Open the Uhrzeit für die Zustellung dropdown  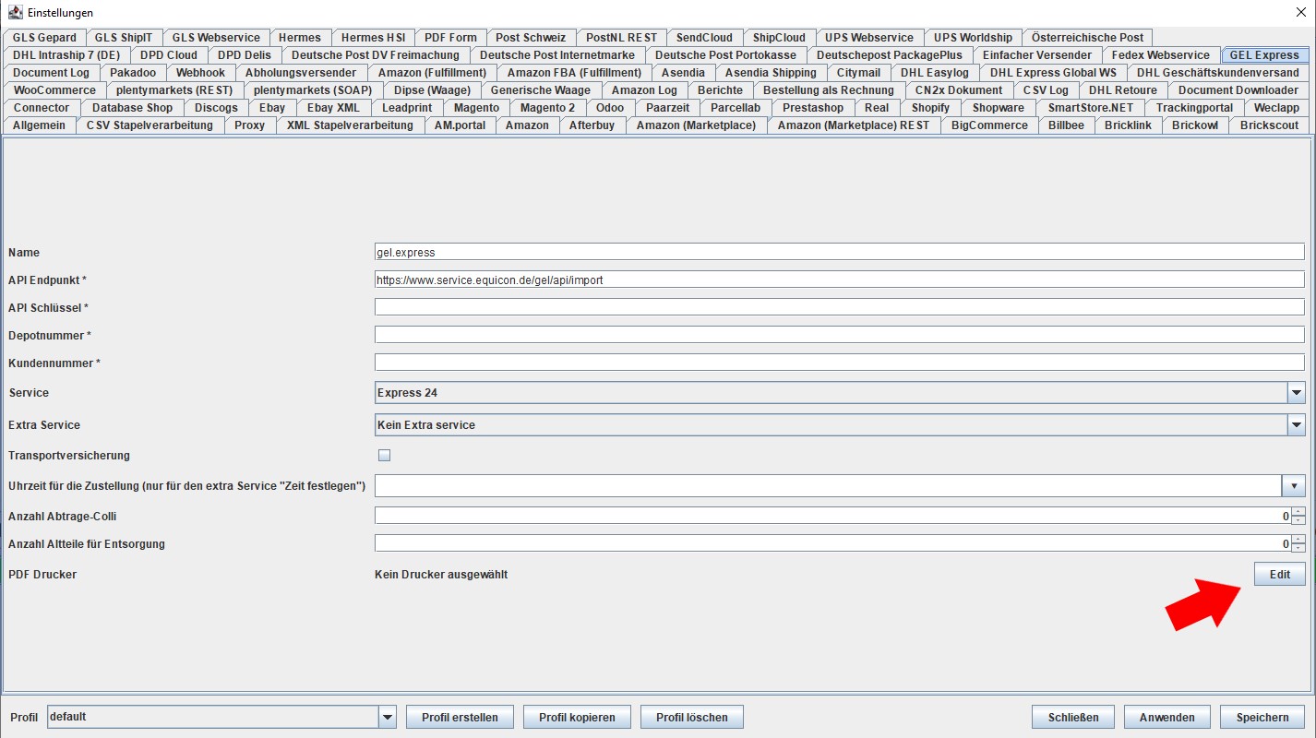point(1293,486)
